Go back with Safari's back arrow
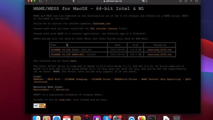The image size is (213, 120). click(47, 1)
